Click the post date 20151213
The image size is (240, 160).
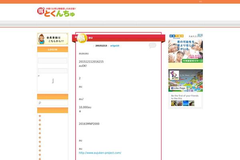[101, 46]
